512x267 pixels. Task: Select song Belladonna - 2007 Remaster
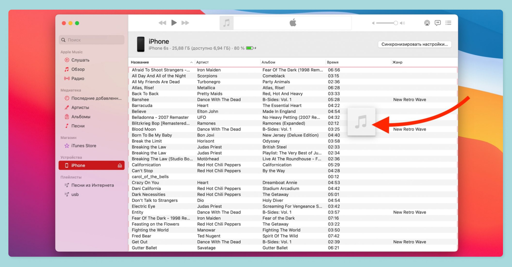160,117
